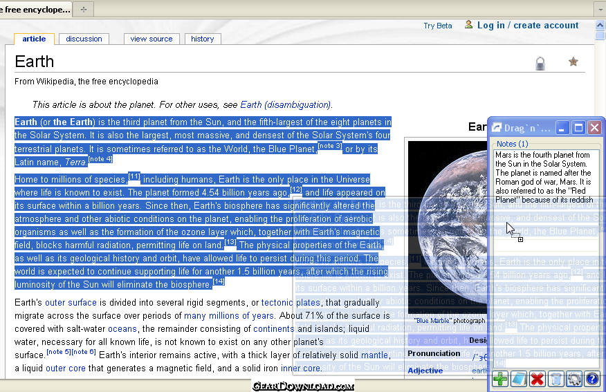Open the tectonic plates link
606x392 pixels.
[291, 302]
